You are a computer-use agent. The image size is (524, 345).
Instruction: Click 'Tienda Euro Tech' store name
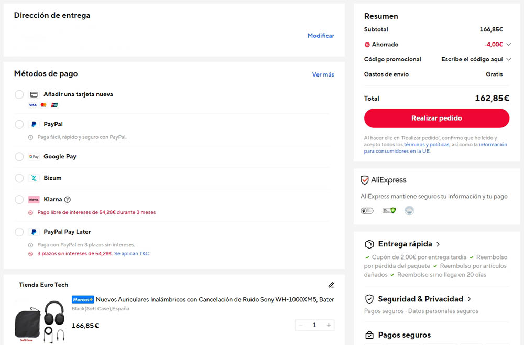tap(43, 285)
